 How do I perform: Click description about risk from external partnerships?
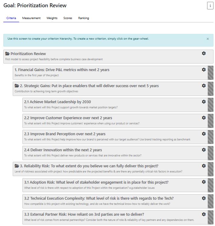[109, 220]
